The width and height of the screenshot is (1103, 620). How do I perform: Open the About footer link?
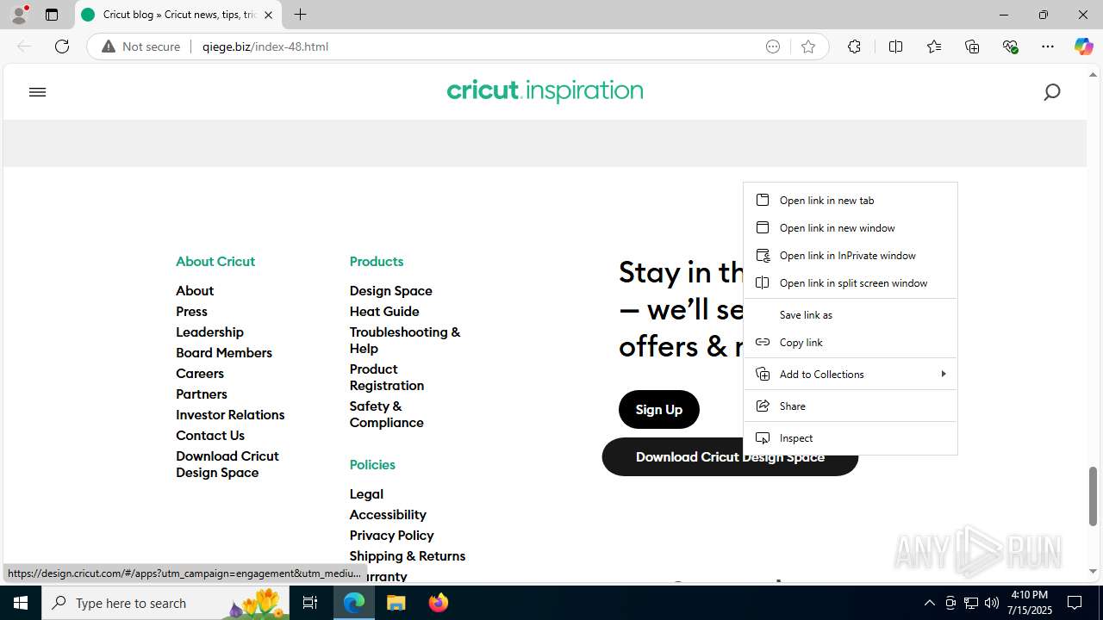tap(195, 291)
